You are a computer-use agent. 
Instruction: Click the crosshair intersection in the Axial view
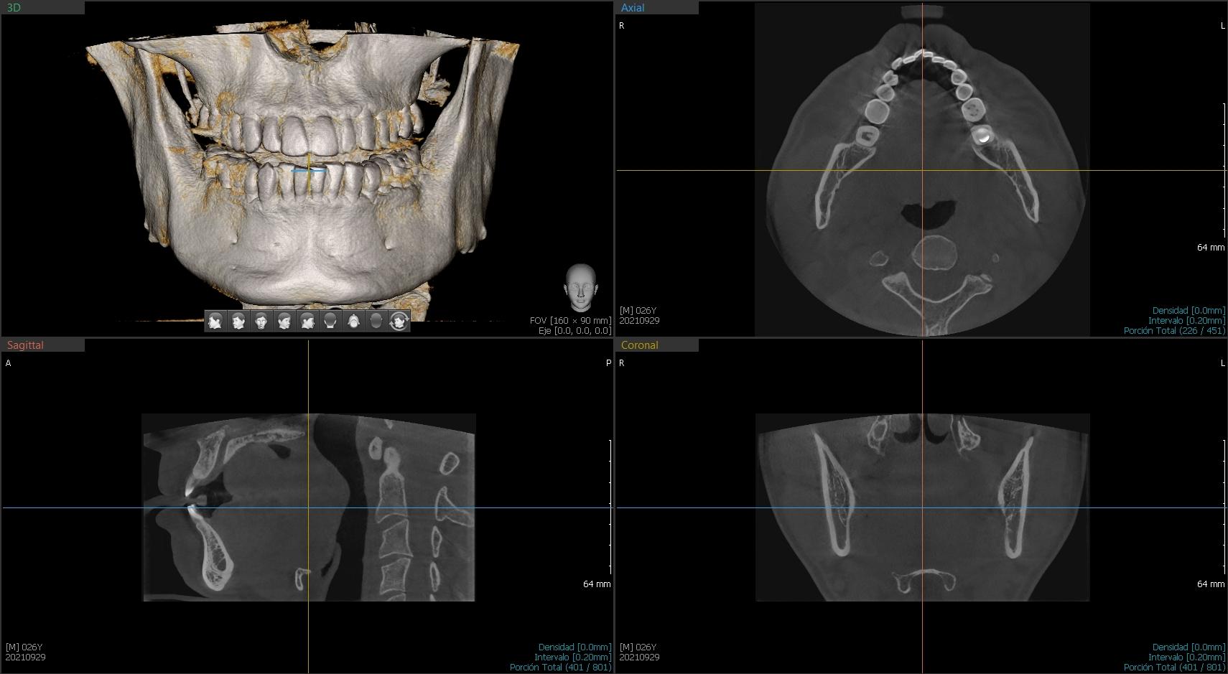(923, 170)
